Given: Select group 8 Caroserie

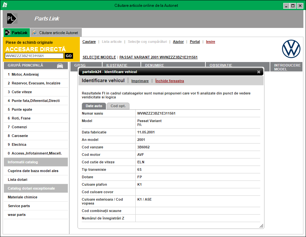Looking at the screenshot, I should tap(36, 136).
